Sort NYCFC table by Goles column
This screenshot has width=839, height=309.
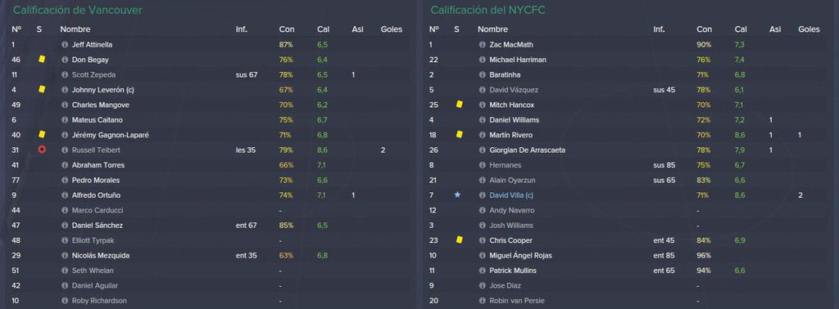pyautogui.click(x=809, y=29)
